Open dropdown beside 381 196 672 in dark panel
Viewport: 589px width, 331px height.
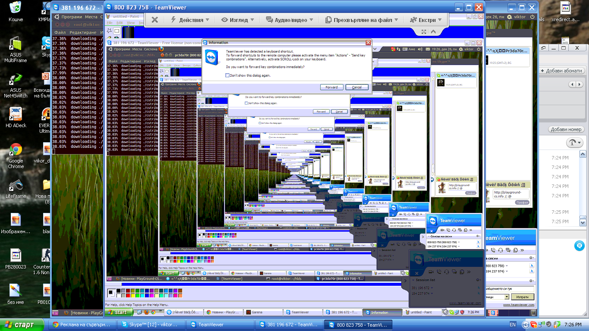click(432, 288)
